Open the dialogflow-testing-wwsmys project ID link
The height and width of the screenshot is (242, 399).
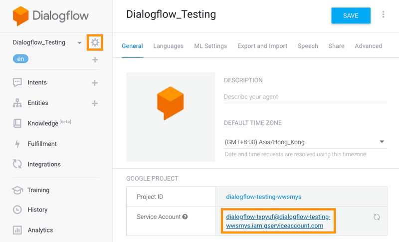tap(264, 197)
